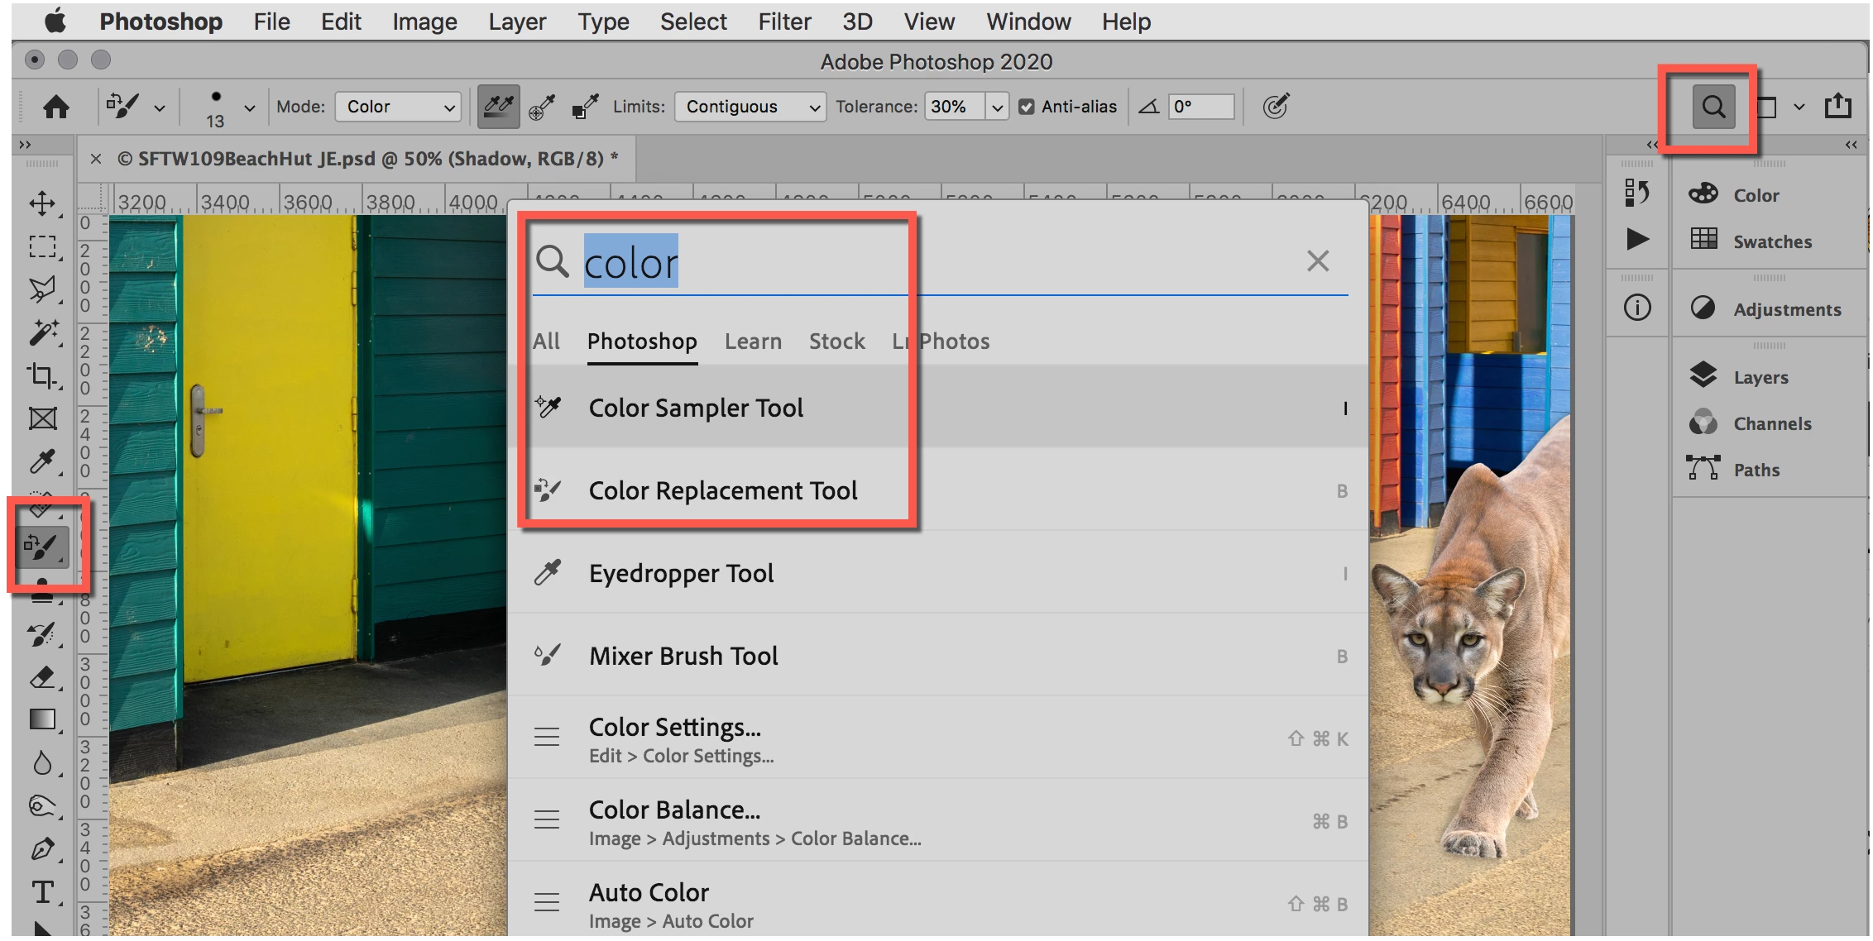Click the angle input field showing 0°
Screen dimensions: 1873x941
tap(1200, 107)
